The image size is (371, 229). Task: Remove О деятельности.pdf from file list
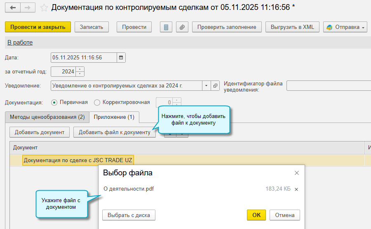(296, 189)
